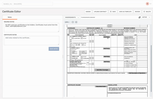Click the Builders, Inc. search field
The image size is (153, 99).
[x=28, y=4]
